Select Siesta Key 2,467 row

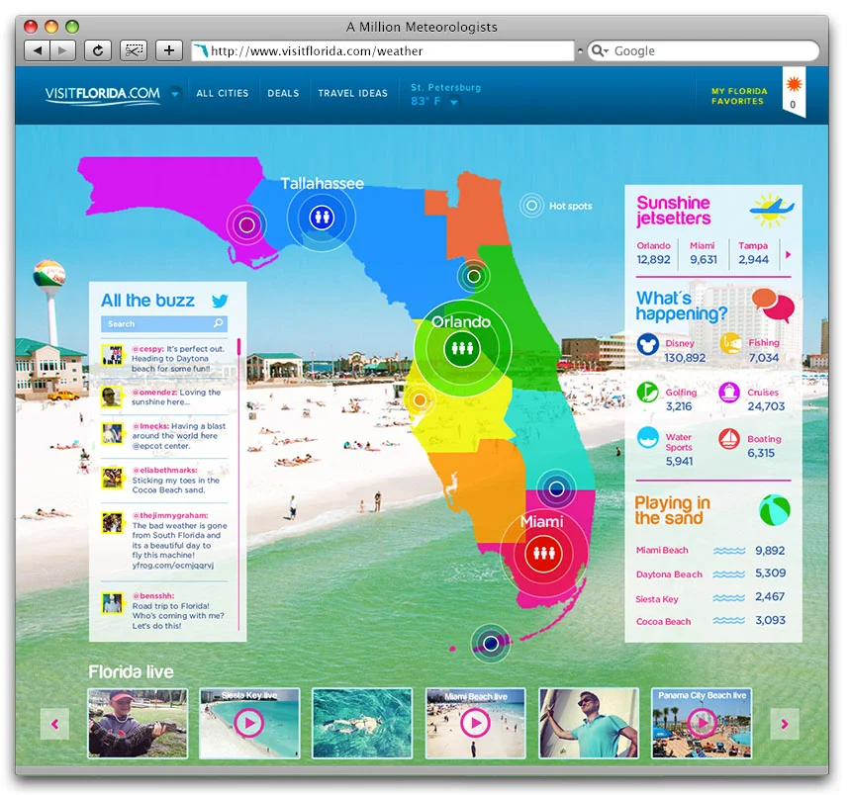[x=710, y=597]
